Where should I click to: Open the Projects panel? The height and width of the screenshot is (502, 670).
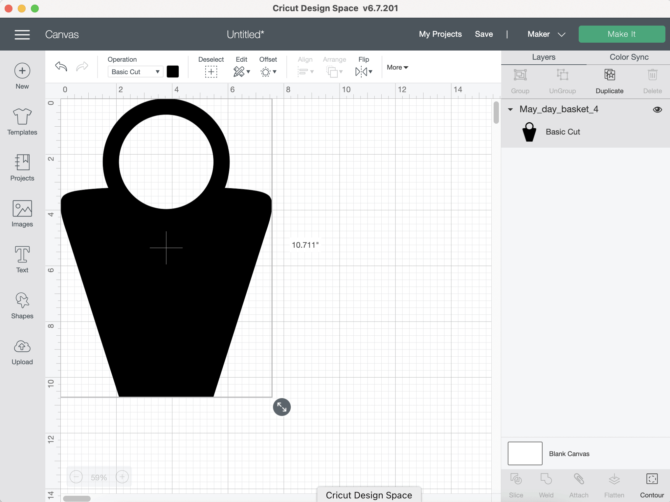(22, 162)
